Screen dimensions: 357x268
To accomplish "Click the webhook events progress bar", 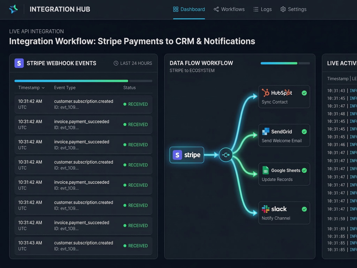I will click(x=83, y=81).
